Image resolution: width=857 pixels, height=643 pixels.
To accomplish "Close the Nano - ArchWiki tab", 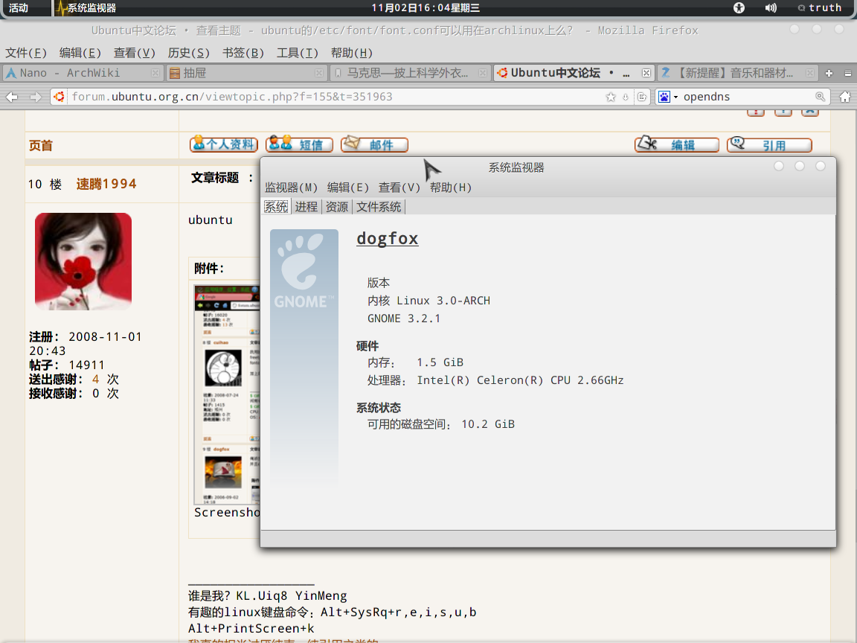I will (155, 73).
